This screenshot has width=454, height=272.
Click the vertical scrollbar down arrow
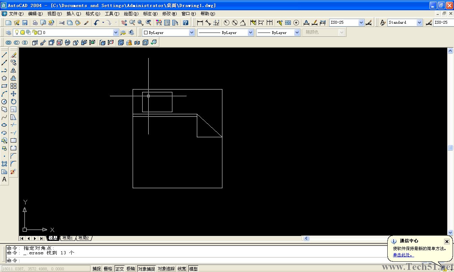tap(450, 232)
